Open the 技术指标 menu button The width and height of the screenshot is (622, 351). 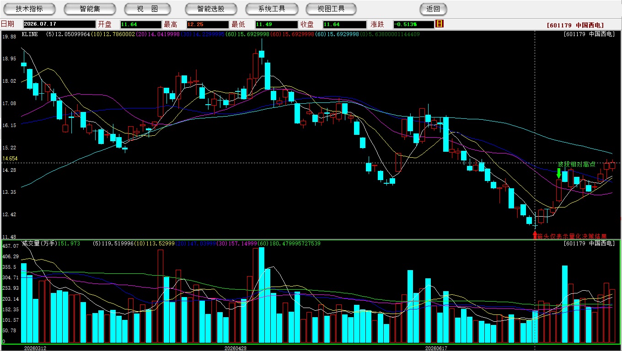30,9
